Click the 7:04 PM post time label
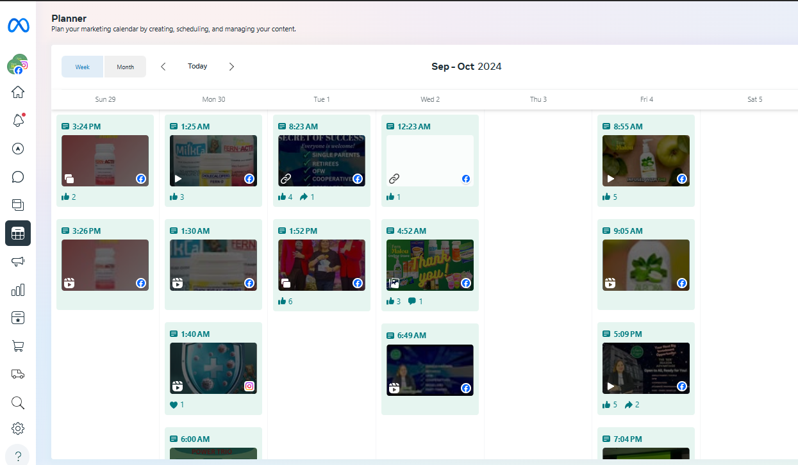798x465 pixels. click(628, 439)
